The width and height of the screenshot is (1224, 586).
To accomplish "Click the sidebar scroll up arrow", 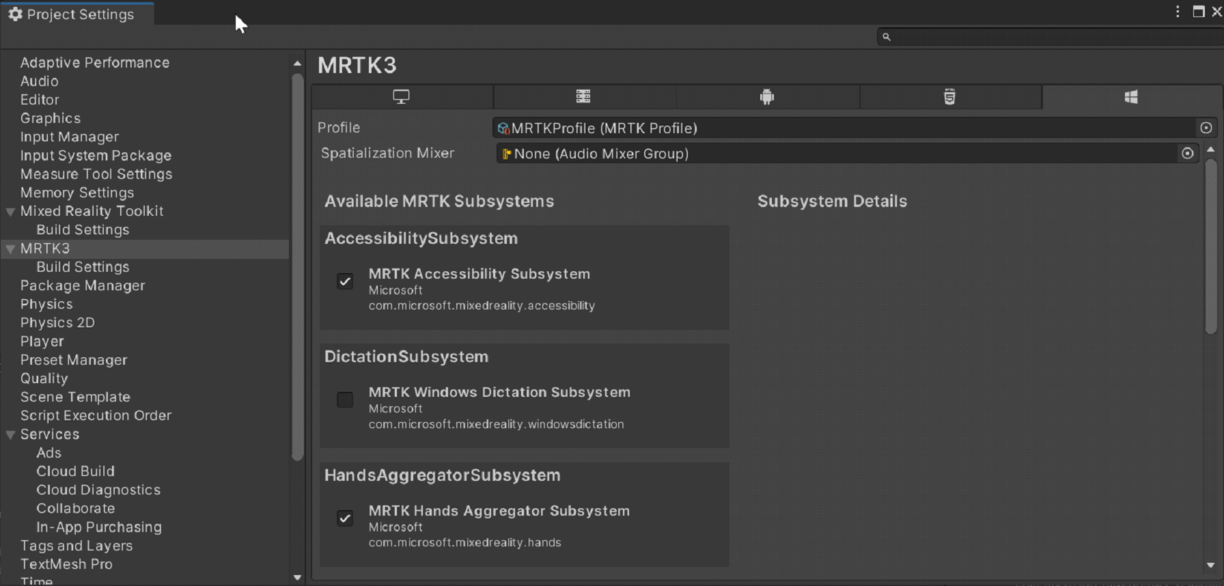I will click(x=297, y=64).
